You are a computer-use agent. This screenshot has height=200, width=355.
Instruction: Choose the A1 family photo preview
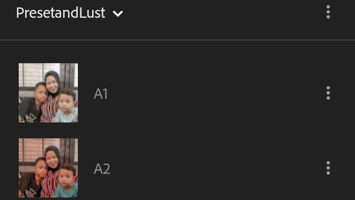[x=48, y=93]
